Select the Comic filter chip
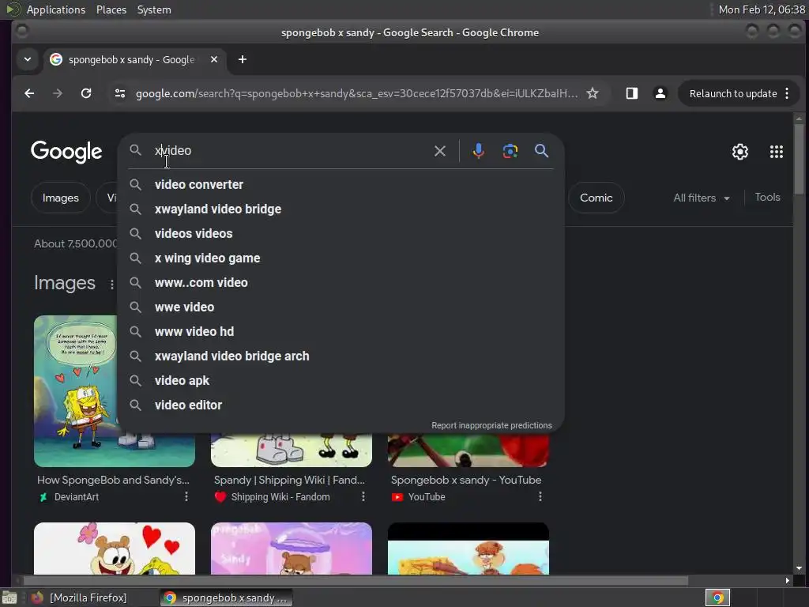 pos(596,198)
